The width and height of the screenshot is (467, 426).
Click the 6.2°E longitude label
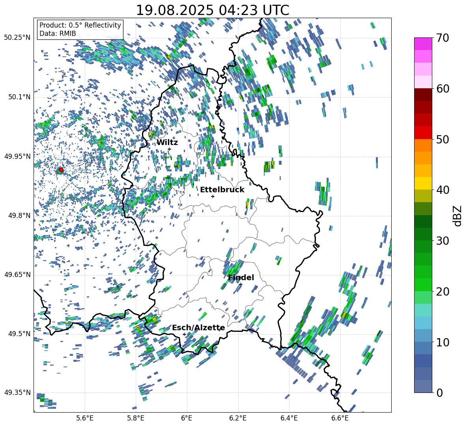(x=238, y=418)
